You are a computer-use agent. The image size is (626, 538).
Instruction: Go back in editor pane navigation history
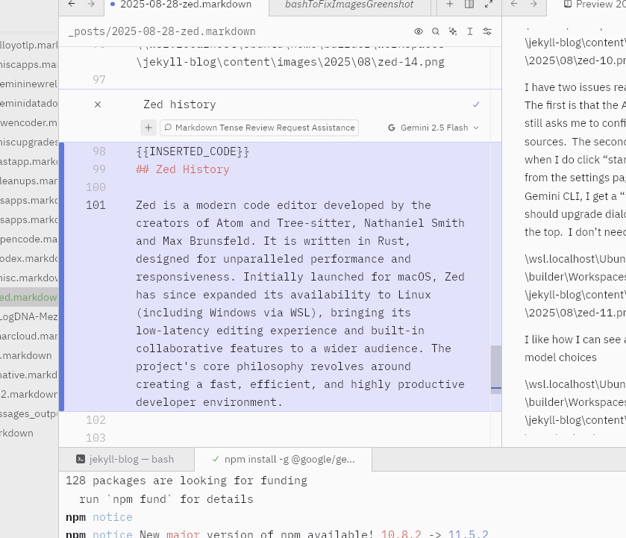(72, 4)
